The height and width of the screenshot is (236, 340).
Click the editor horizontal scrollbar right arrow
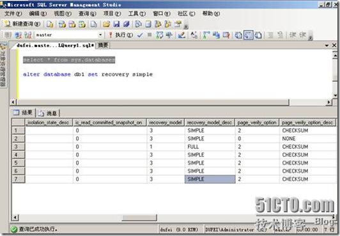coord(329,102)
